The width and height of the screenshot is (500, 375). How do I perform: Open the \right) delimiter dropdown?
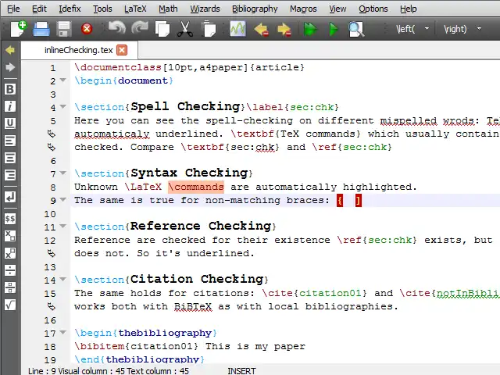tap(479, 29)
